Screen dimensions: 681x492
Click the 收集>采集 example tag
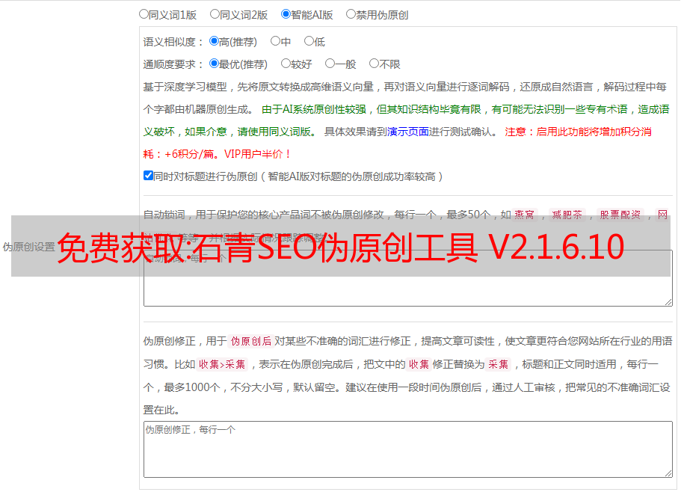[222, 364]
